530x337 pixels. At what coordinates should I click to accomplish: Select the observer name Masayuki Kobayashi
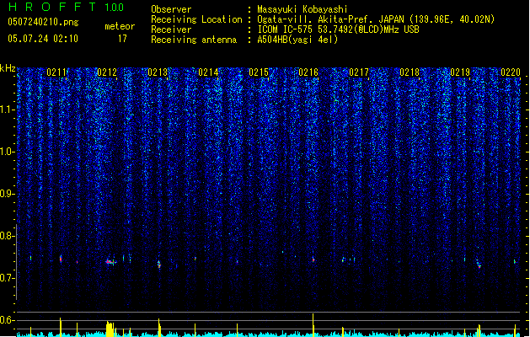pyautogui.click(x=302, y=9)
